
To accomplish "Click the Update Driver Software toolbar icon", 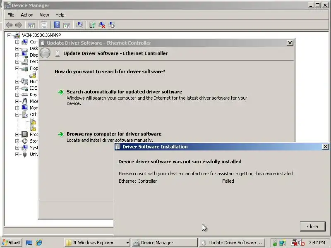I will point(92,25).
